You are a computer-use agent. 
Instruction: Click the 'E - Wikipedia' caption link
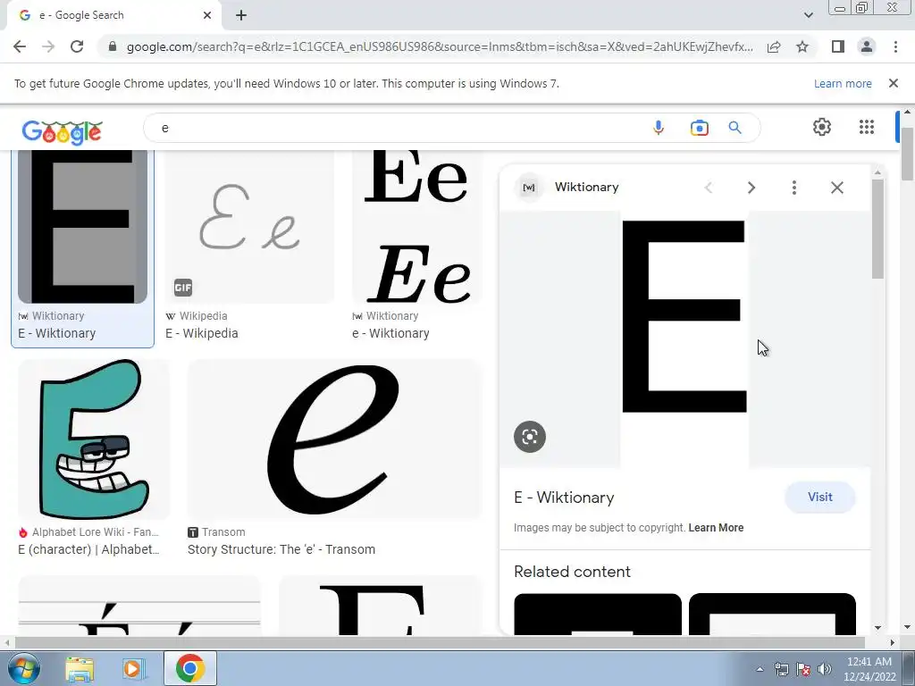point(201,333)
